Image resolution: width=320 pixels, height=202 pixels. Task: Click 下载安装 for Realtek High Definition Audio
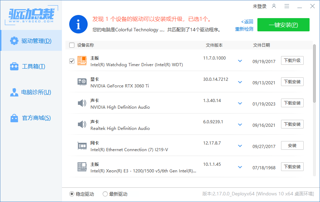click(292, 124)
